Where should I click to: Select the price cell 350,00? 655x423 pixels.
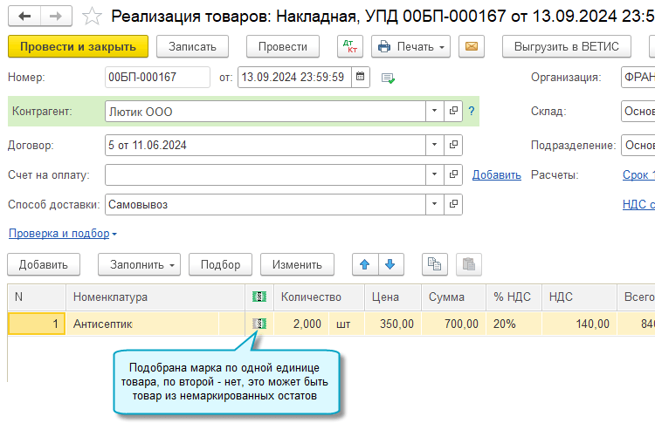coord(393,324)
